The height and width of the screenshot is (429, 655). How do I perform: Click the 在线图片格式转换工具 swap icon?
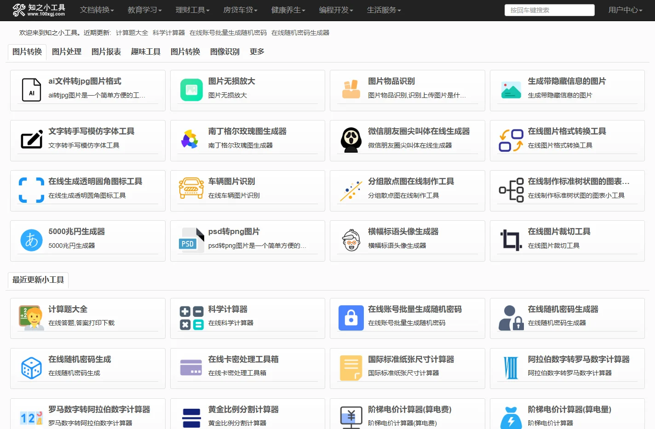click(511, 140)
